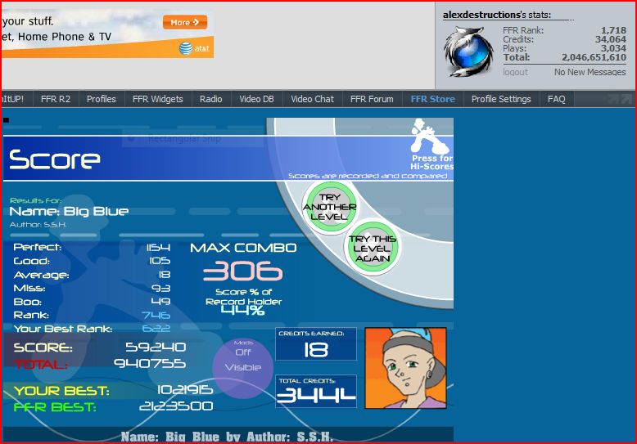Click the More button in ad
Viewport: 637px width, 444px height.
[185, 22]
